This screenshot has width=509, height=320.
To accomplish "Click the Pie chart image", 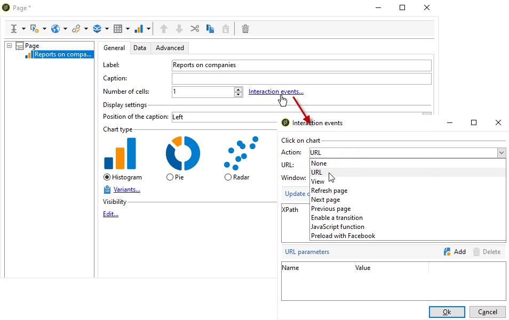I will point(183,153).
